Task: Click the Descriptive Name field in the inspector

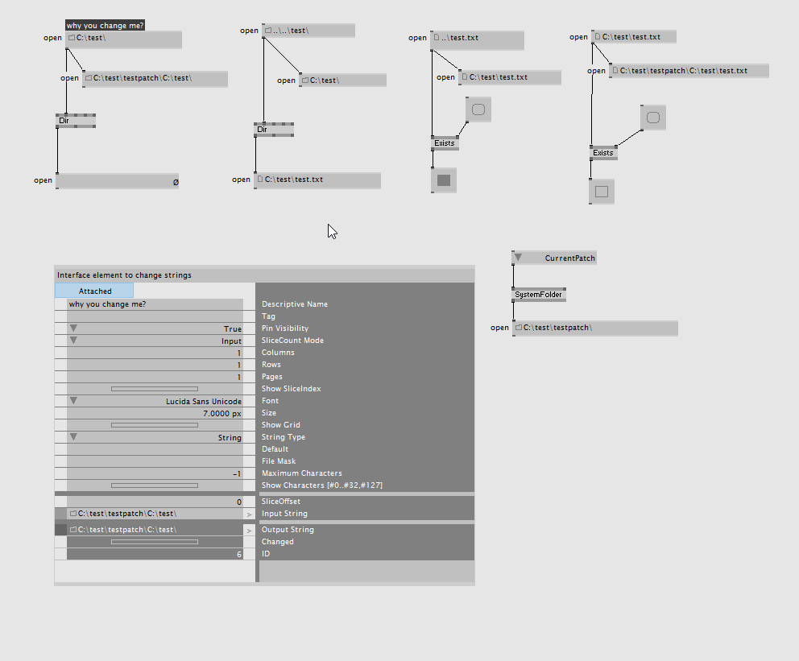Action: coord(154,304)
